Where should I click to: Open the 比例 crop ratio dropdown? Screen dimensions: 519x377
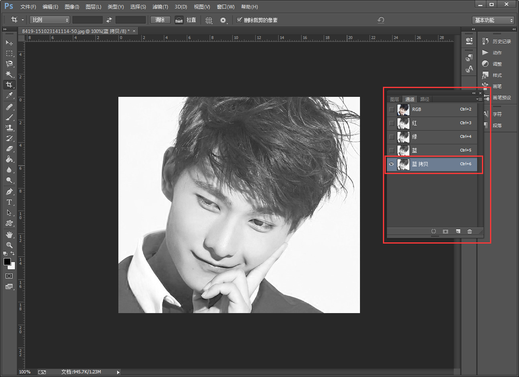(50, 20)
